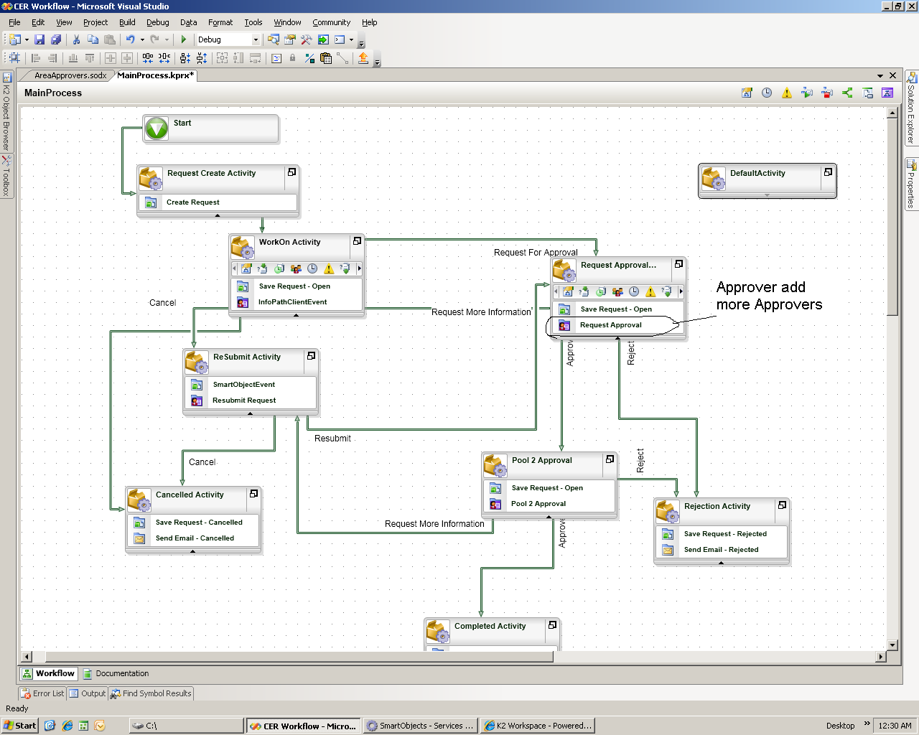Click the Undo arrow icon
This screenshot has height=735, width=919.
[130, 39]
